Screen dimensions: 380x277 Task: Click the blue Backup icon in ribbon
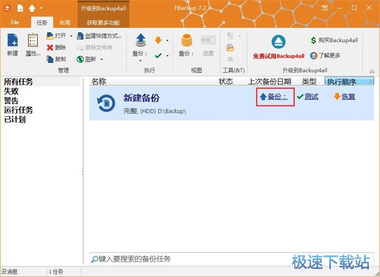tap(140, 40)
